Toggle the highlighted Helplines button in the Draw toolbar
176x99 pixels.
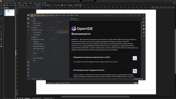[38, 5]
